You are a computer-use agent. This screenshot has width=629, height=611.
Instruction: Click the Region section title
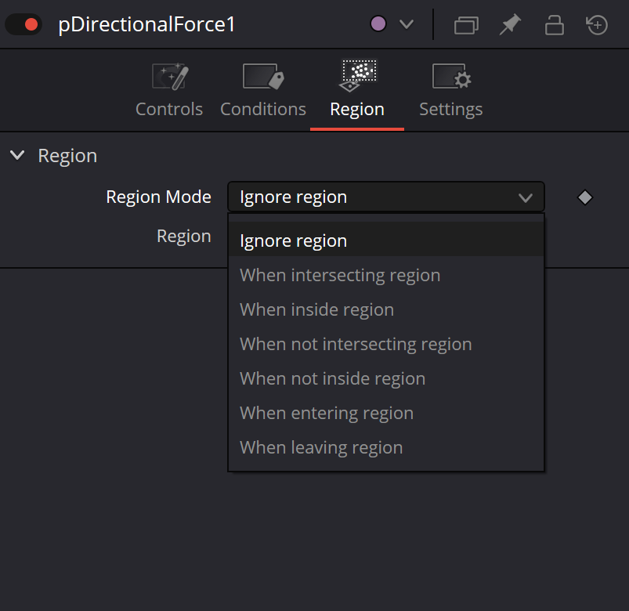(x=67, y=156)
